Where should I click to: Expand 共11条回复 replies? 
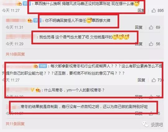[15, 124]
